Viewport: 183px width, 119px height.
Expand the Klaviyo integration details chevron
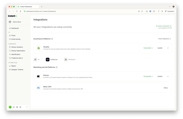coord(168,76)
